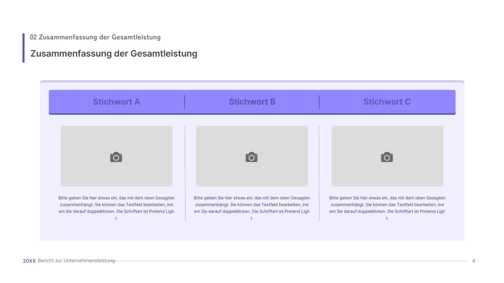
Task: Click the footer text Bericht zur Unternehmensleistung
Action: pyautogui.click(x=76, y=260)
